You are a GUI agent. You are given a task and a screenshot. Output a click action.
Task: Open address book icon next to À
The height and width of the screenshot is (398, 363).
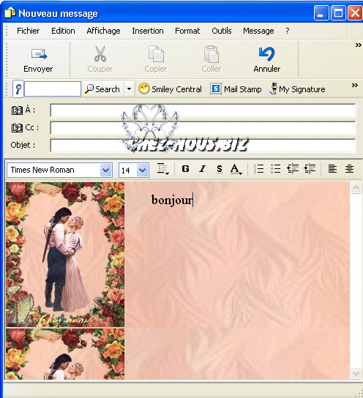pos(17,110)
